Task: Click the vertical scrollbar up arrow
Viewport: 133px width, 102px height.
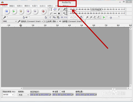Action: (131, 28)
